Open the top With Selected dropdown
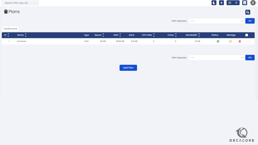Image resolution: width=258 pixels, height=145 pixels. 216,21
